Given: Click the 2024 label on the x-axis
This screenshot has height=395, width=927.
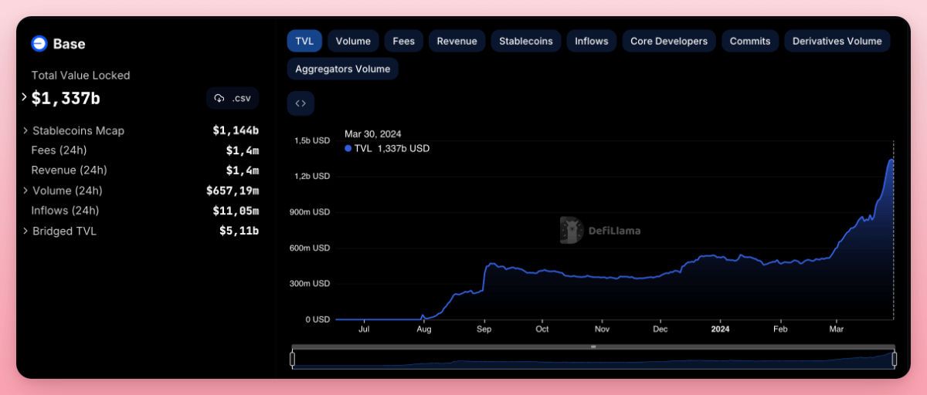Looking at the screenshot, I should 720,329.
